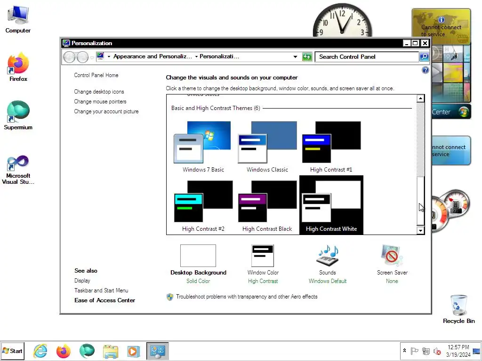Open the Sounds settings icon
Image resolution: width=482 pixels, height=361 pixels.
pyautogui.click(x=328, y=255)
